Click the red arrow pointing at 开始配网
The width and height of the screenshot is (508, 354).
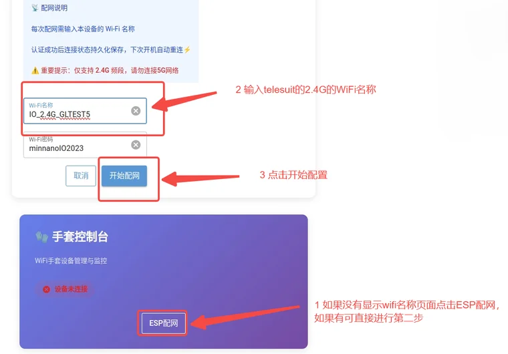click(x=201, y=178)
